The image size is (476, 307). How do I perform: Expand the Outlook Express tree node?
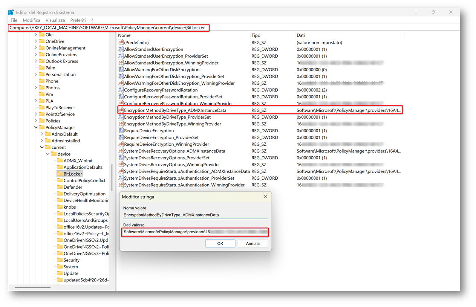[x=36, y=61]
